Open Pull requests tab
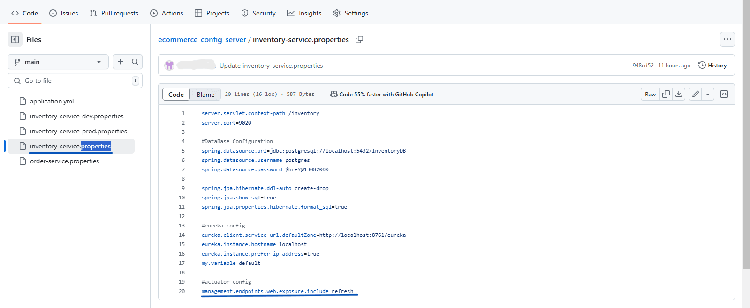This screenshot has width=750, height=308. point(114,13)
